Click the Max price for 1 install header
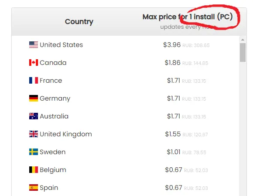253x196 pixels. tap(188, 17)
